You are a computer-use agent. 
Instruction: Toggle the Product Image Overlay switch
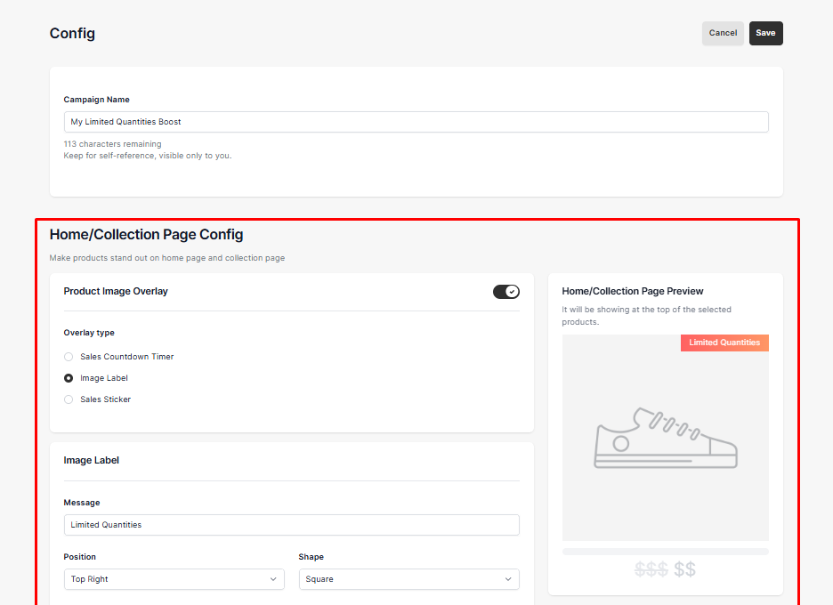tap(505, 292)
